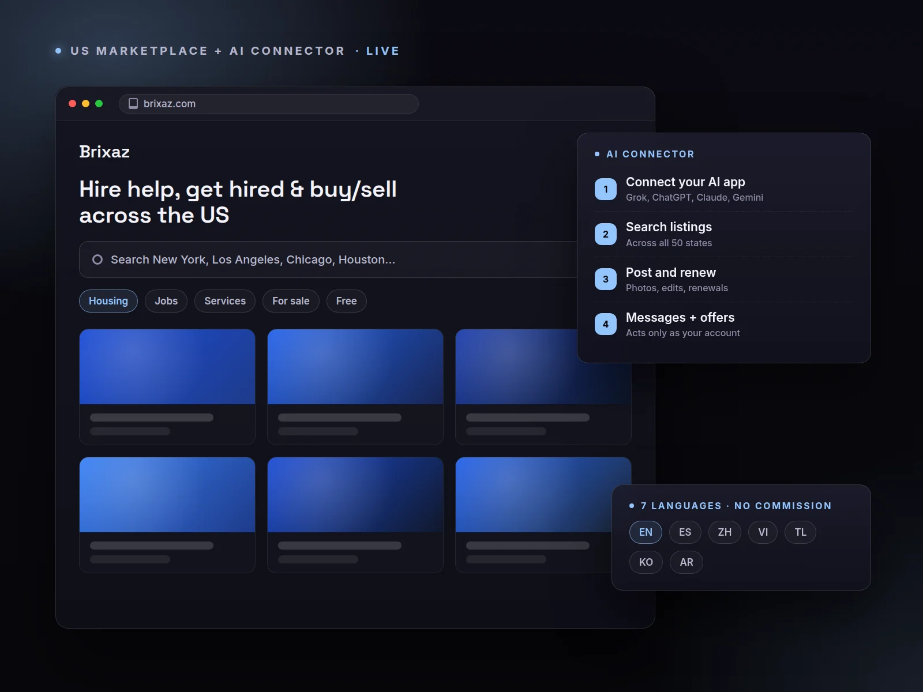Viewport: 923px width, 692px height.
Task: Switch language to ZH
Action: click(x=725, y=532)
